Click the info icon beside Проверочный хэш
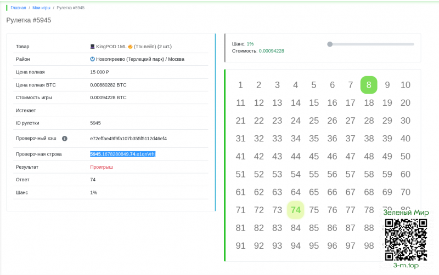Image resolution: width=439 pixels, height=275 pixels. 65,139
